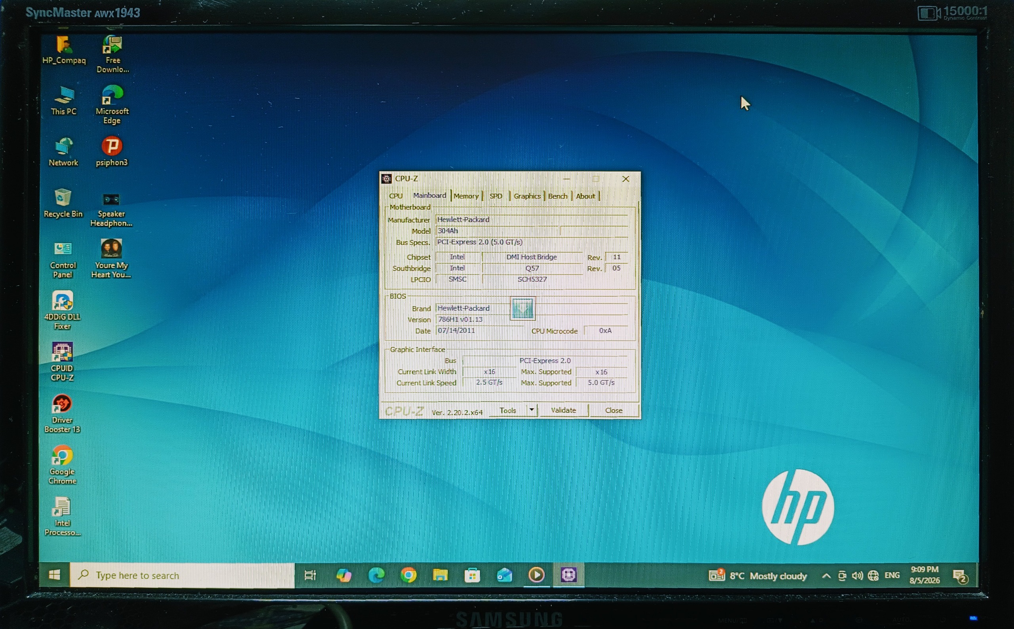Click the Tools button in CPU-Z
The height and width of the screenshot is (629, 1014).
click(508, 410)
